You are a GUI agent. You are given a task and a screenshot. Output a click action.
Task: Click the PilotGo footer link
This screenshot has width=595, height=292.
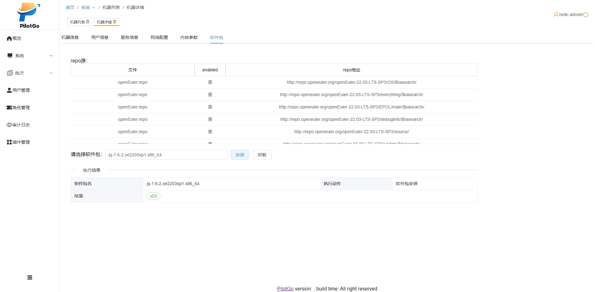285,289
